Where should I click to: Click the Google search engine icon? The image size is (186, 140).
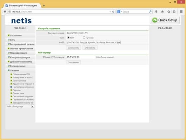pos(119,12)
